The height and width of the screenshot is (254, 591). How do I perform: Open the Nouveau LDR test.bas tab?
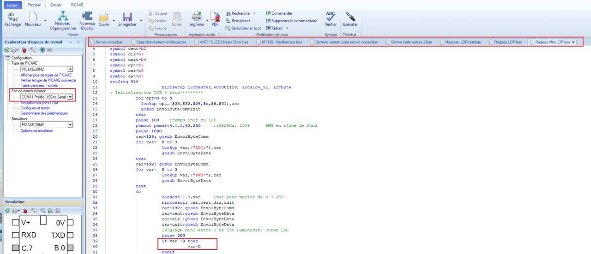[x=460, y=42]
